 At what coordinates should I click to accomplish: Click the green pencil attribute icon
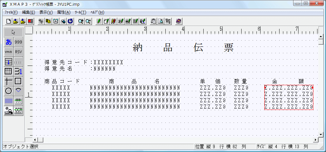point(99,21)
